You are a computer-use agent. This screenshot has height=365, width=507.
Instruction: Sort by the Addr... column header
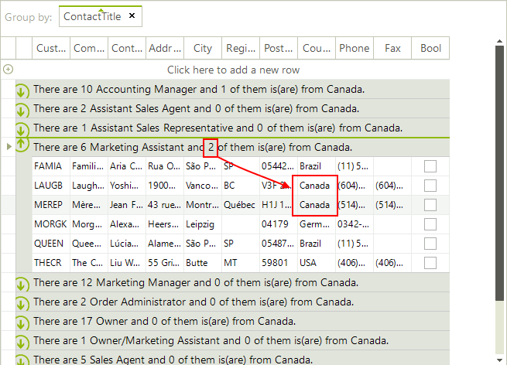[x=165, y=48]
